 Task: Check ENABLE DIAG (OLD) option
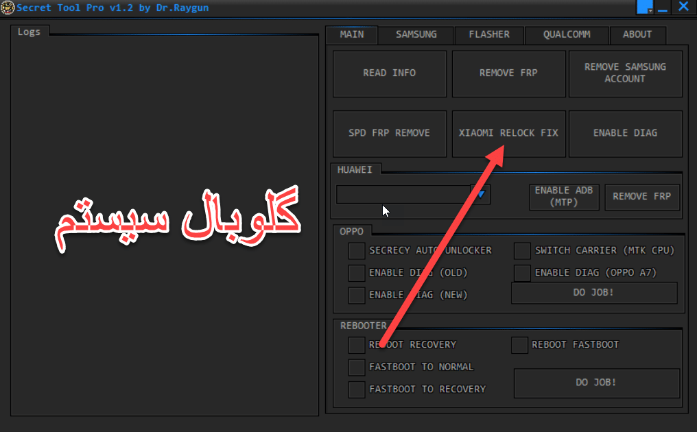tap(357, 273)
